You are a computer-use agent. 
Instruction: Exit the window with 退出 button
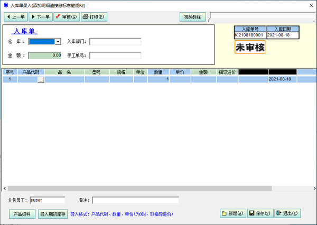pos(287,213)
